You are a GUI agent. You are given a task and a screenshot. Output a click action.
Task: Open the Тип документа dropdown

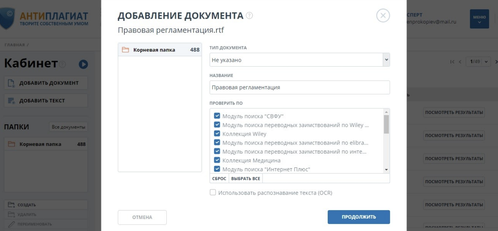pos(300,60)
